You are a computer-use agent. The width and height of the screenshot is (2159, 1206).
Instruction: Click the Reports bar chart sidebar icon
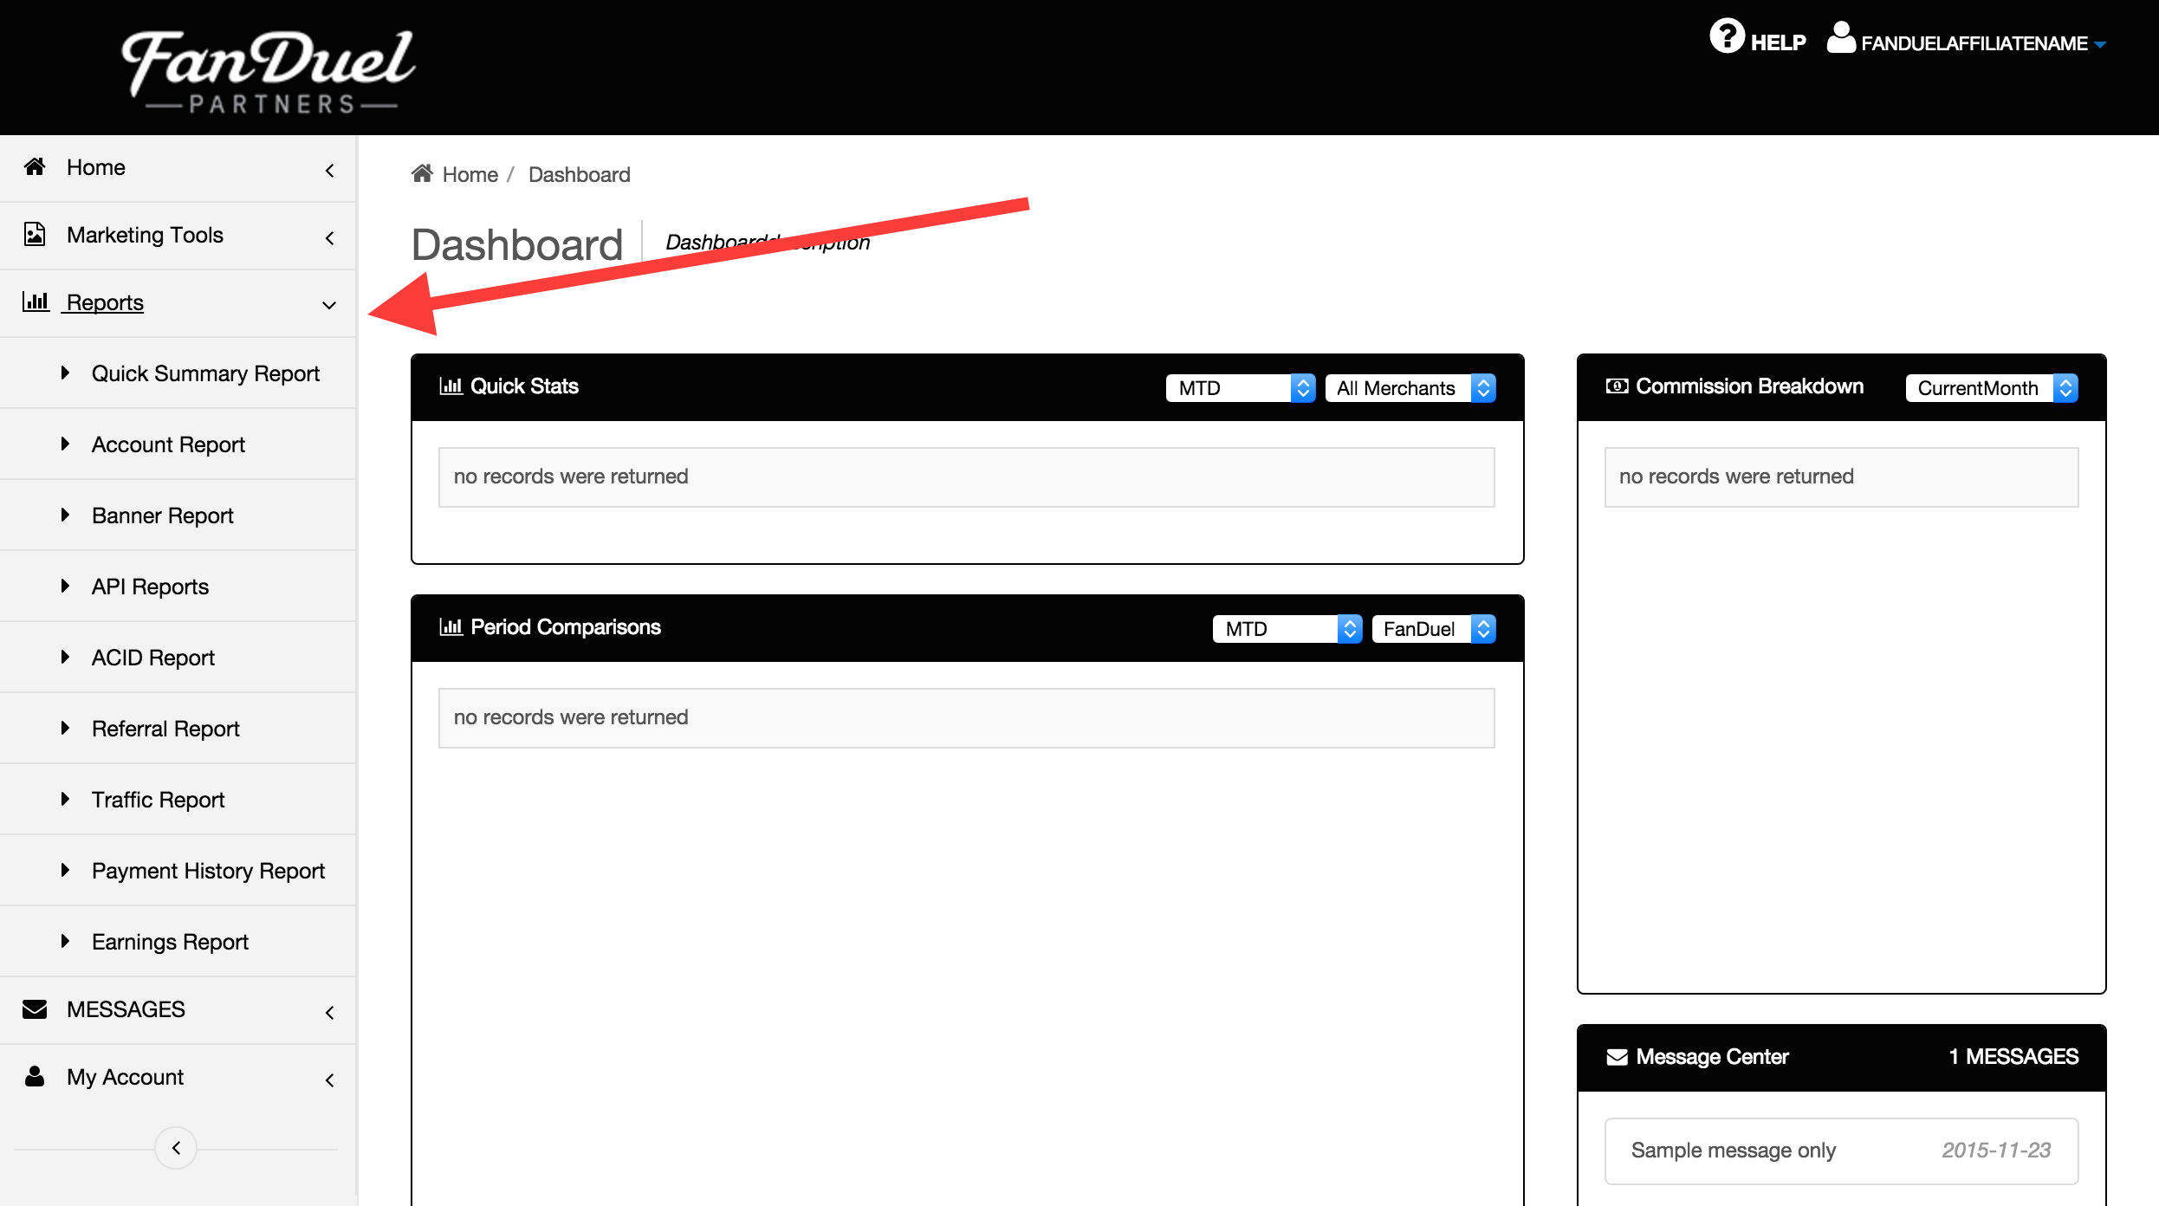(36, 302)
